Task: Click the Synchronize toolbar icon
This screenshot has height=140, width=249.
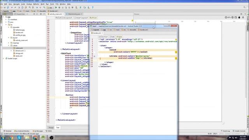Action: (x=8, y=7)
